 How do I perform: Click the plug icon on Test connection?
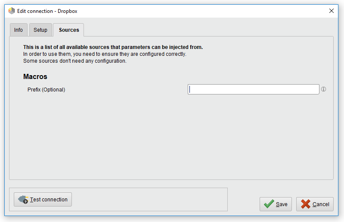click(x=23, y=200)
